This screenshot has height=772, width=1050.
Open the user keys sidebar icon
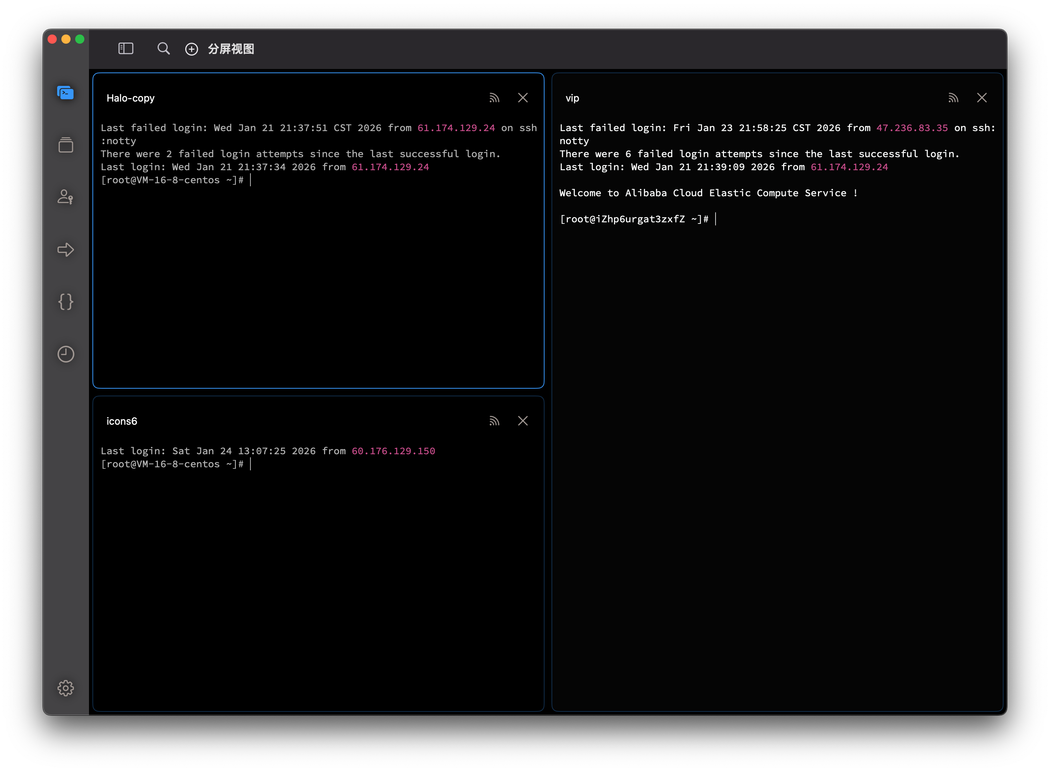point(66,197)
